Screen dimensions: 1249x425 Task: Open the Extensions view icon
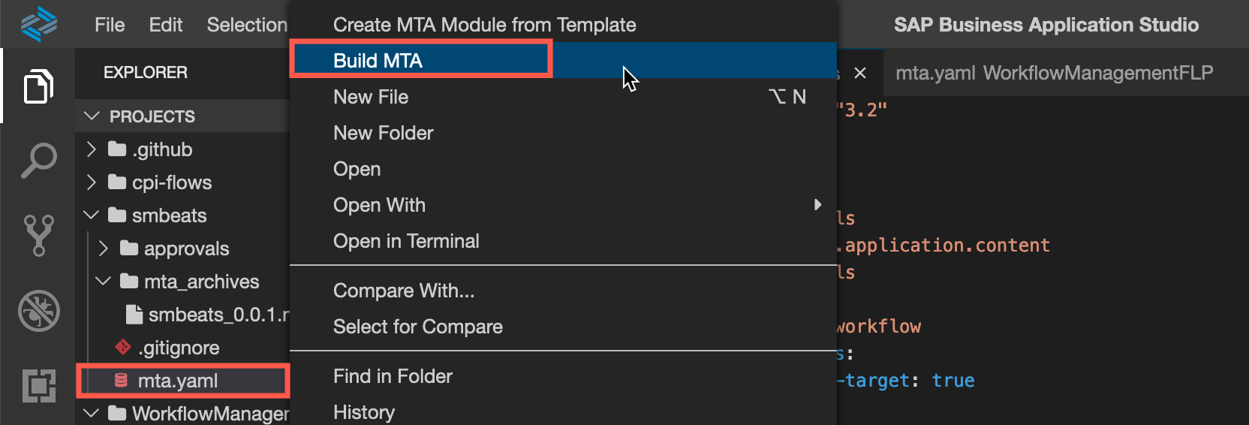point(38,385)
